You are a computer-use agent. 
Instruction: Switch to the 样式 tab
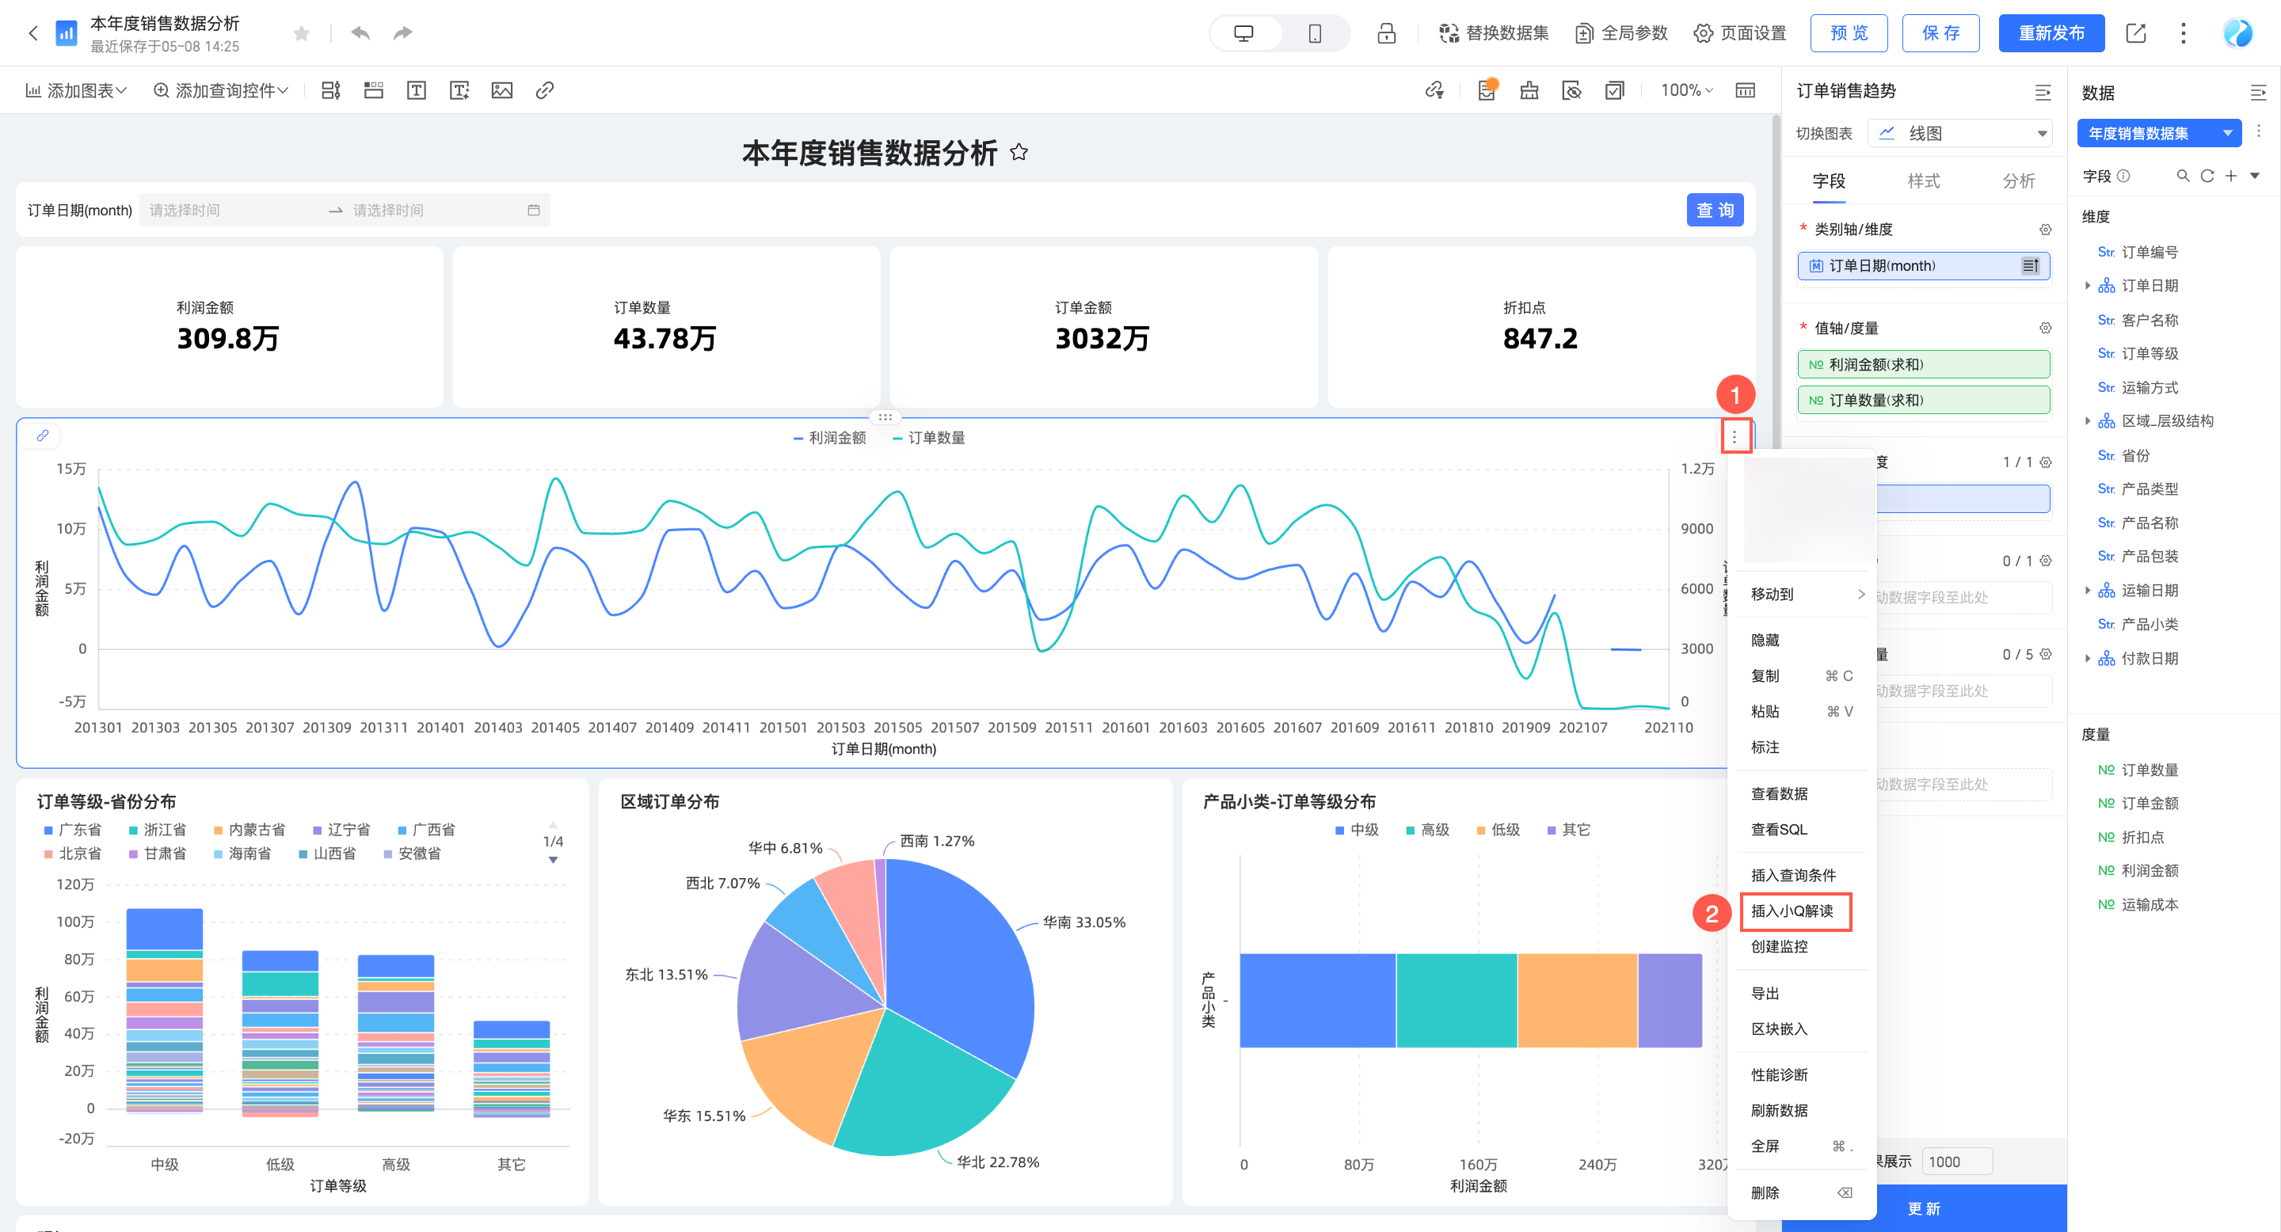coord(1923,181)
